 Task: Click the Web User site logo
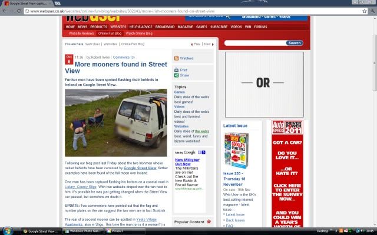click(x=92, y=19)
